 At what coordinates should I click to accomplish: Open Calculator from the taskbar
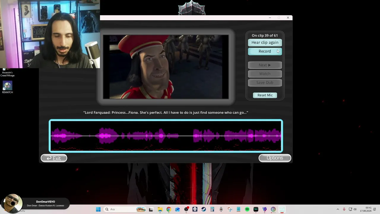[x=212, y=209]
